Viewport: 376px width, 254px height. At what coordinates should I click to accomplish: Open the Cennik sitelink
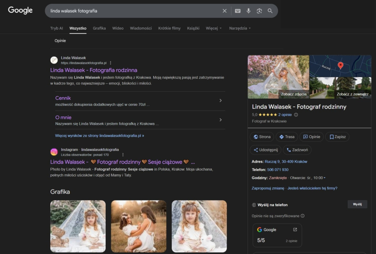63,98
